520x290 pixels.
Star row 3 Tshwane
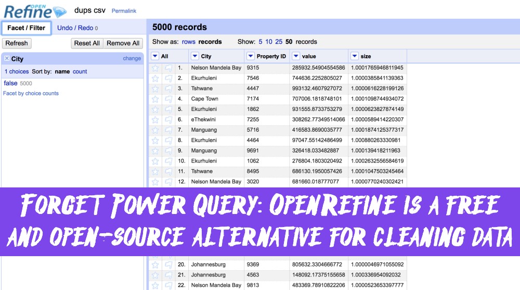tap(155, 89)
